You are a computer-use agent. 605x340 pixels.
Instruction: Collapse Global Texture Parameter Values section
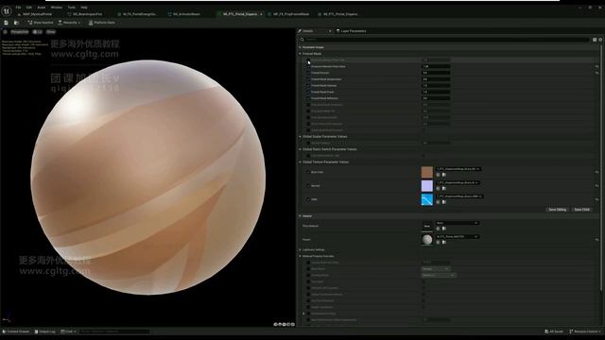point(301,161)
